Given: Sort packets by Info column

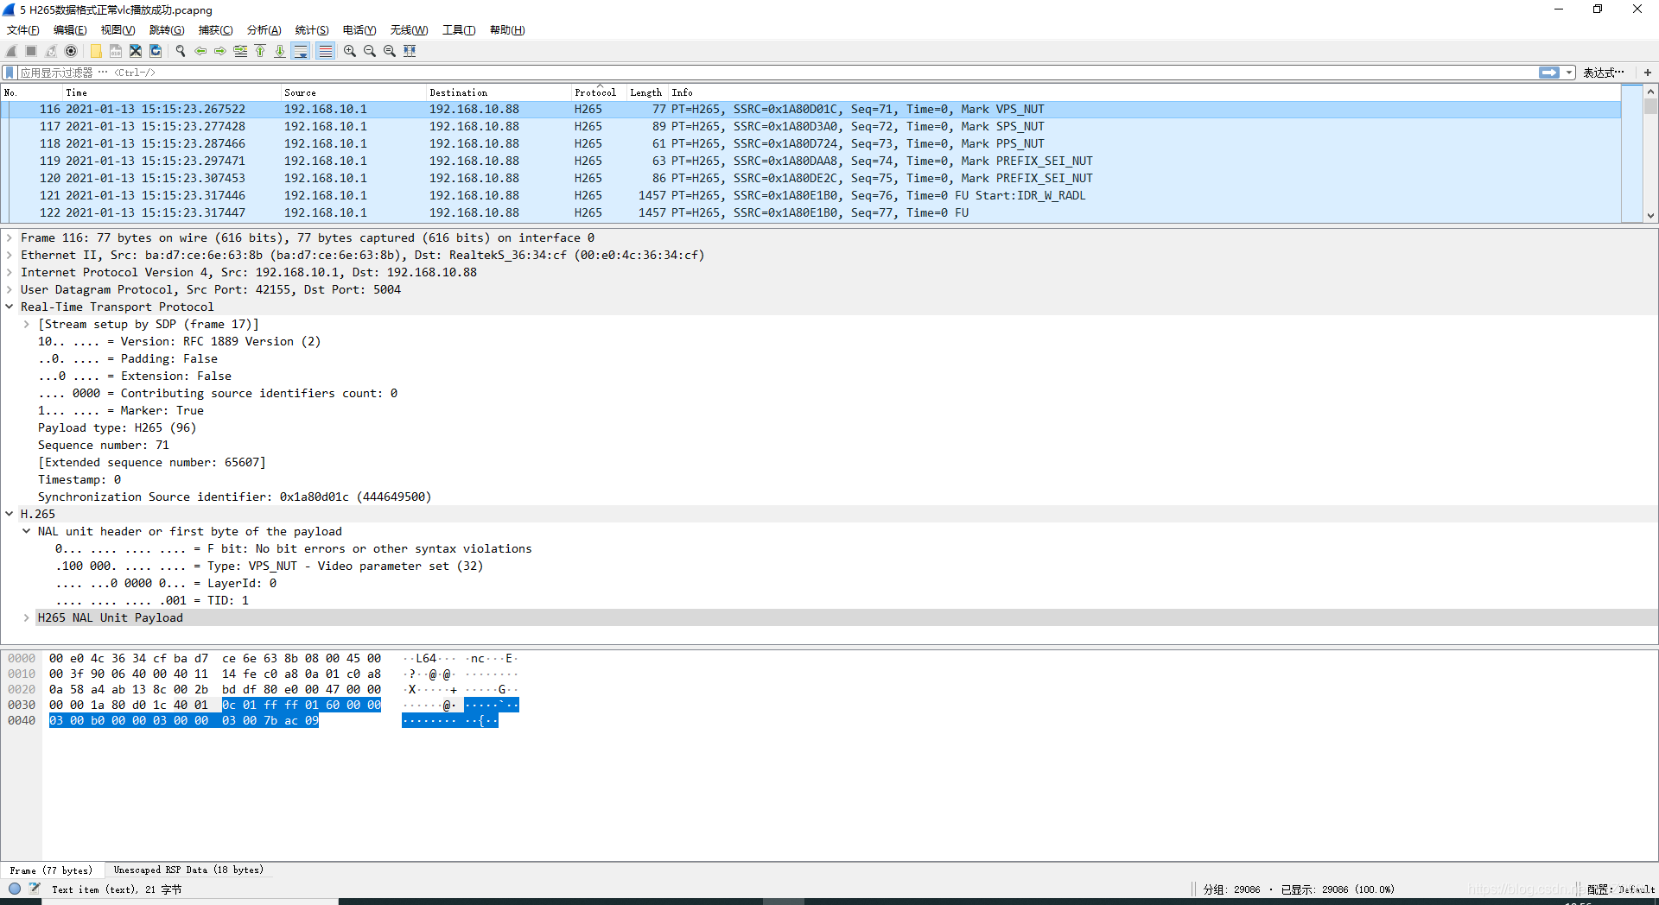Looking at the screenshot, I should (1145, 92).
